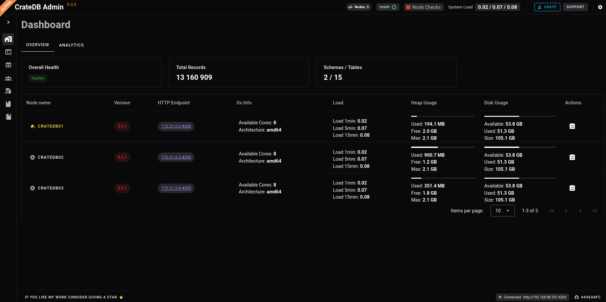Click the give a star footer text

[71, 297]
